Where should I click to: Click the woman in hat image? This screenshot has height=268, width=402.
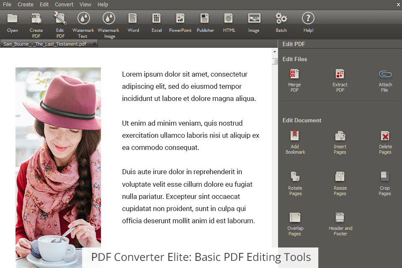point(58,167)
